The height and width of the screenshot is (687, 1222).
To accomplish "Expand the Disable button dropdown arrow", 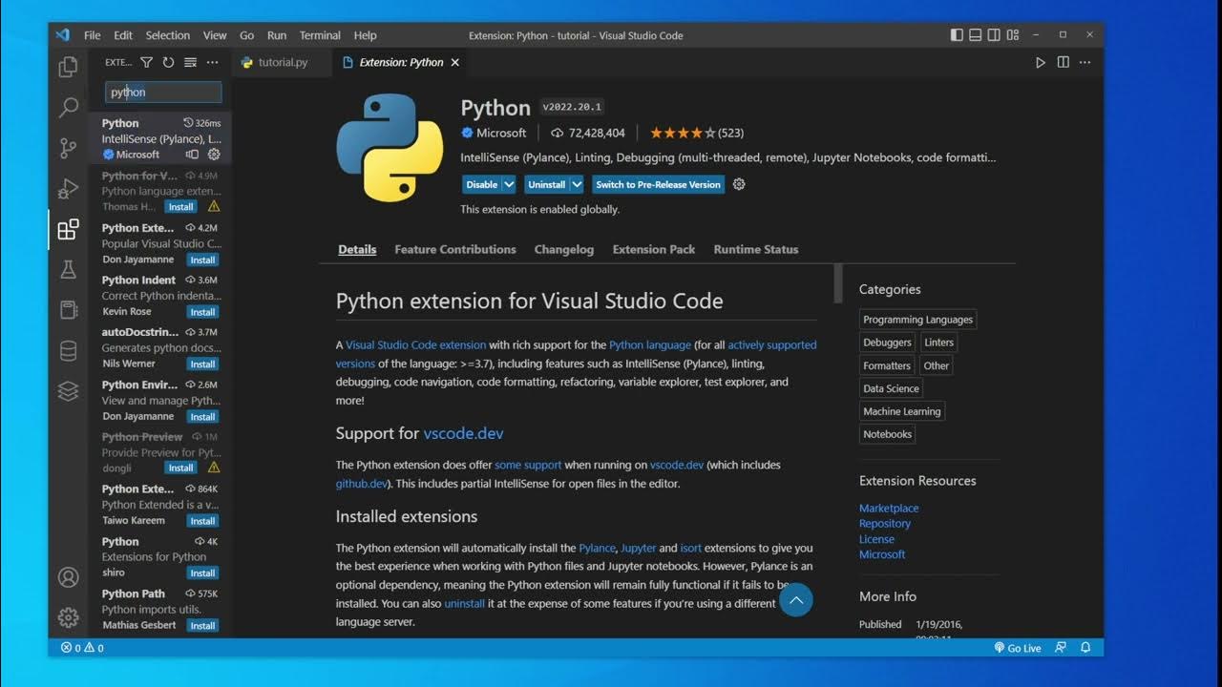I will (x=509, y=184).
